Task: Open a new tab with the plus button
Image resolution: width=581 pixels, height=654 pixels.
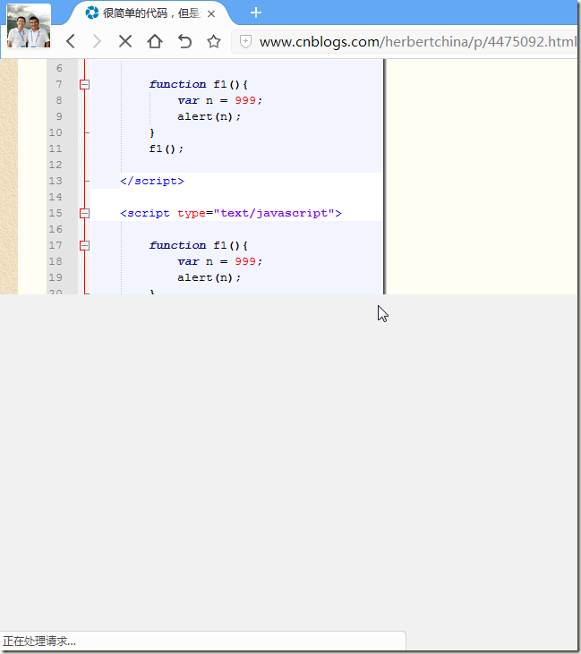Action: click(x=256, y=13)
